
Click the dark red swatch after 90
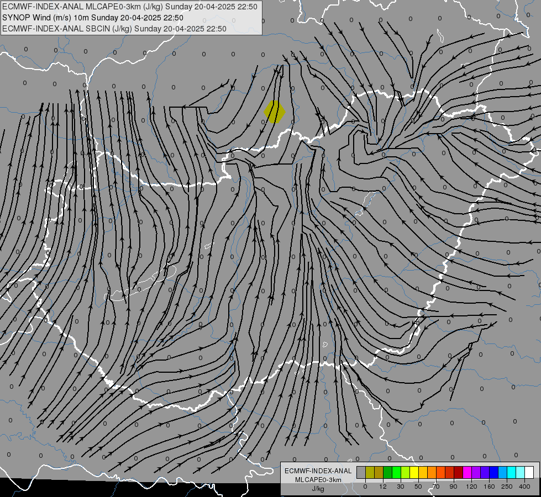point(459,472)
